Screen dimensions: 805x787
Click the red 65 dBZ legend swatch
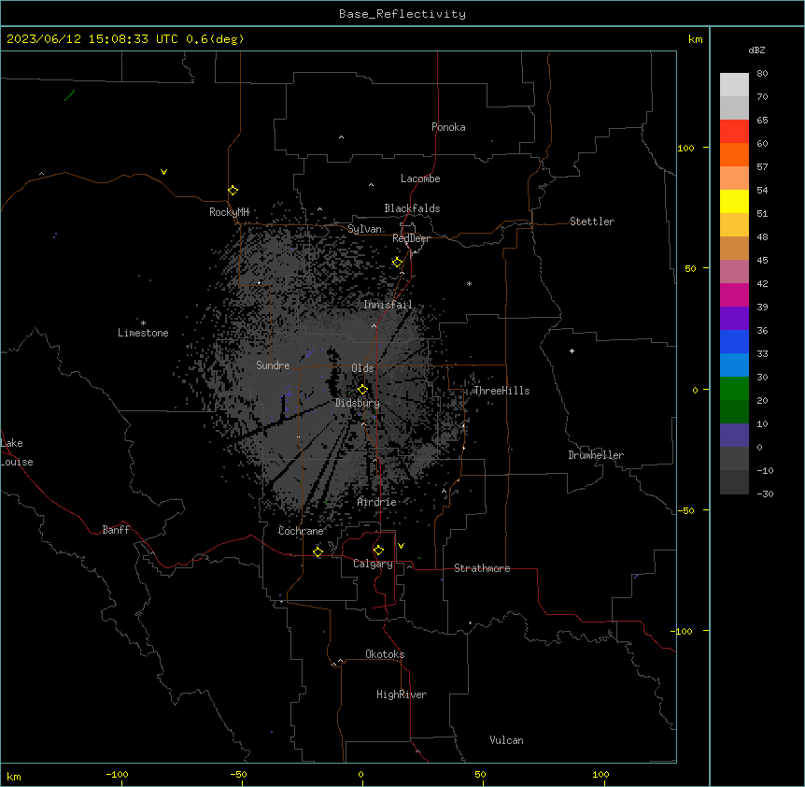(x=734, y=131)
